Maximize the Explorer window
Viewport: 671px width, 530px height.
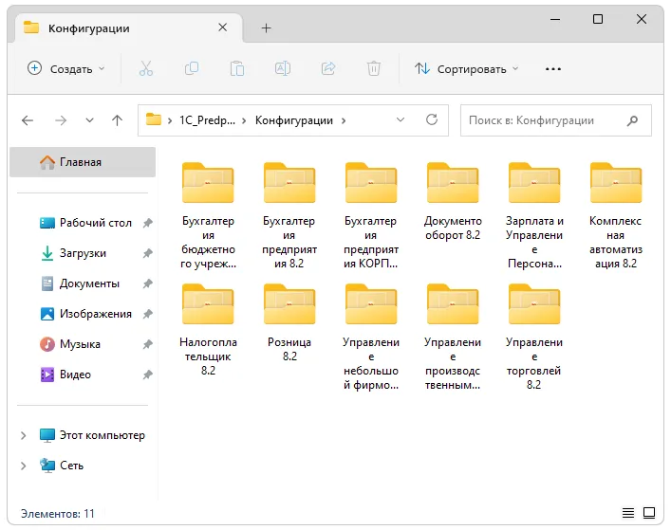(x=597, y=19)
